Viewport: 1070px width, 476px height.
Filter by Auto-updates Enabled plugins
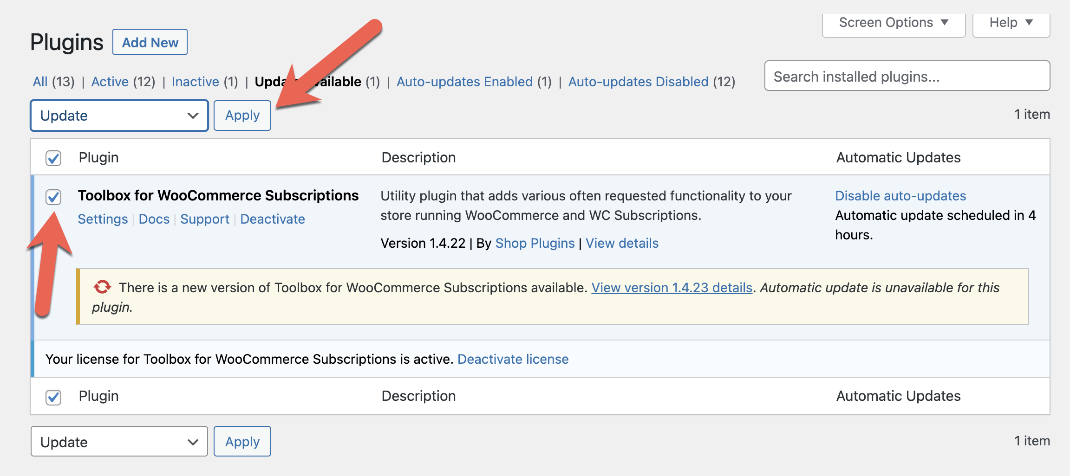tap(464, 82)
